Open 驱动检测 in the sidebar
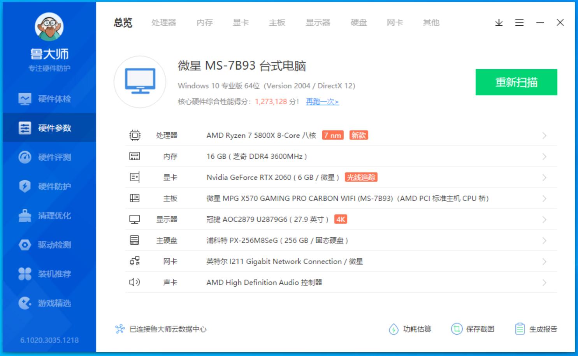Image resolution: width=578 pixels, height=356 pixels. tap(45, 245)
